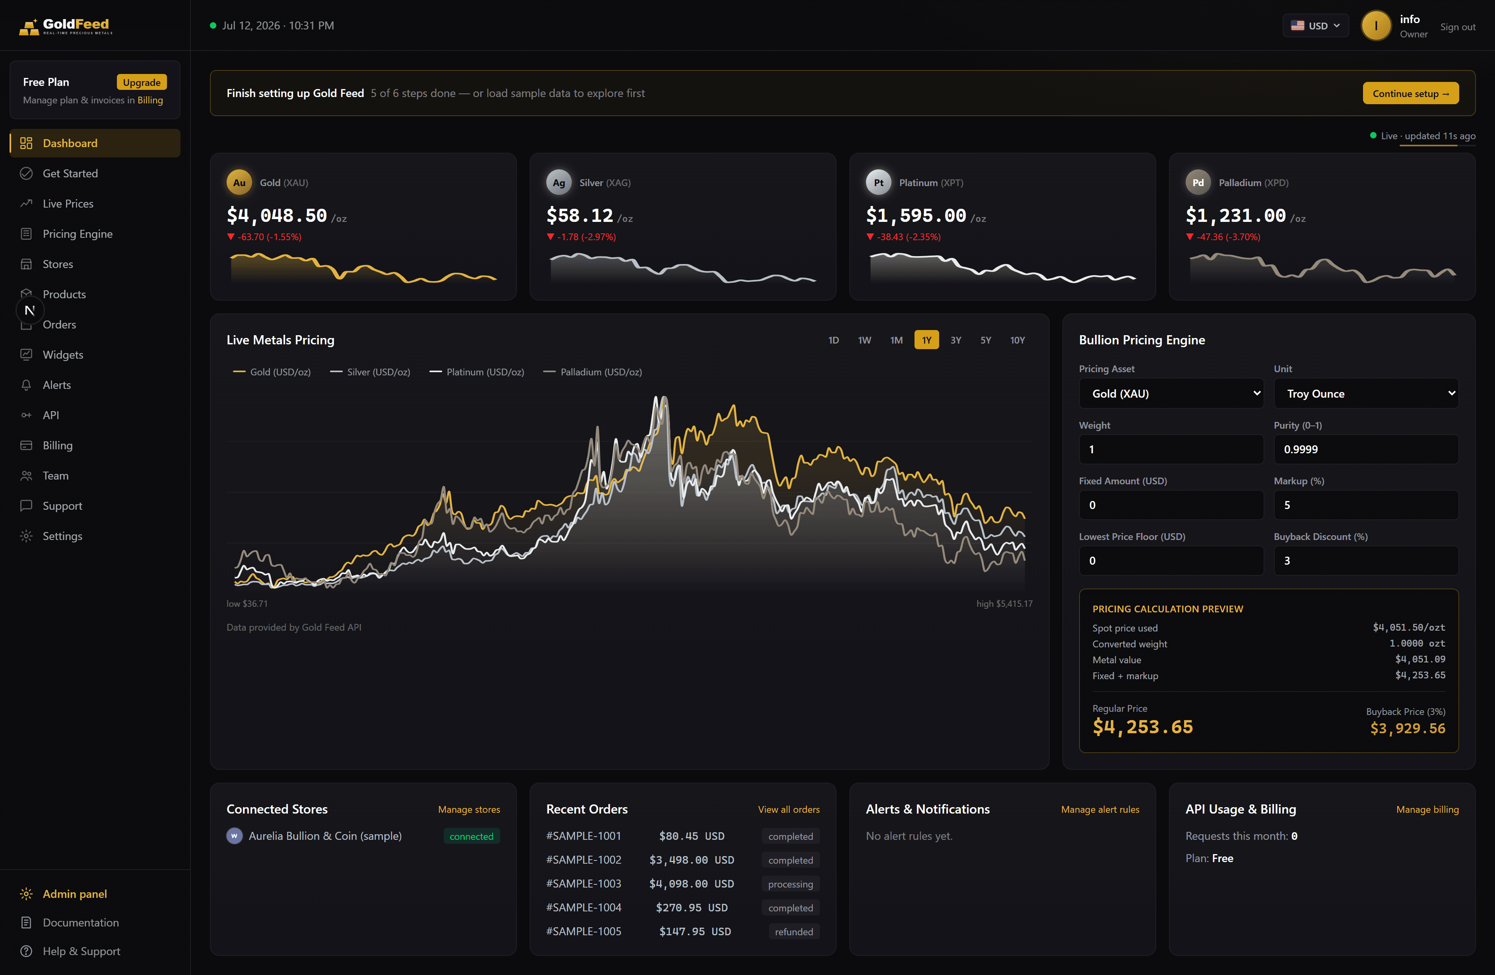Click the Lowest Price Floor input field
Screen dimensions: 1495x975
(1171, 560)
